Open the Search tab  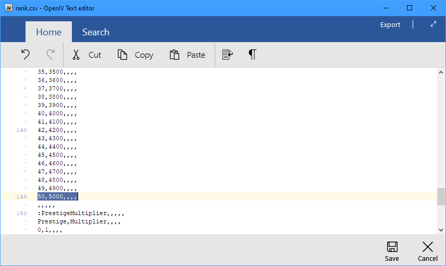click(x=95, y=32)
